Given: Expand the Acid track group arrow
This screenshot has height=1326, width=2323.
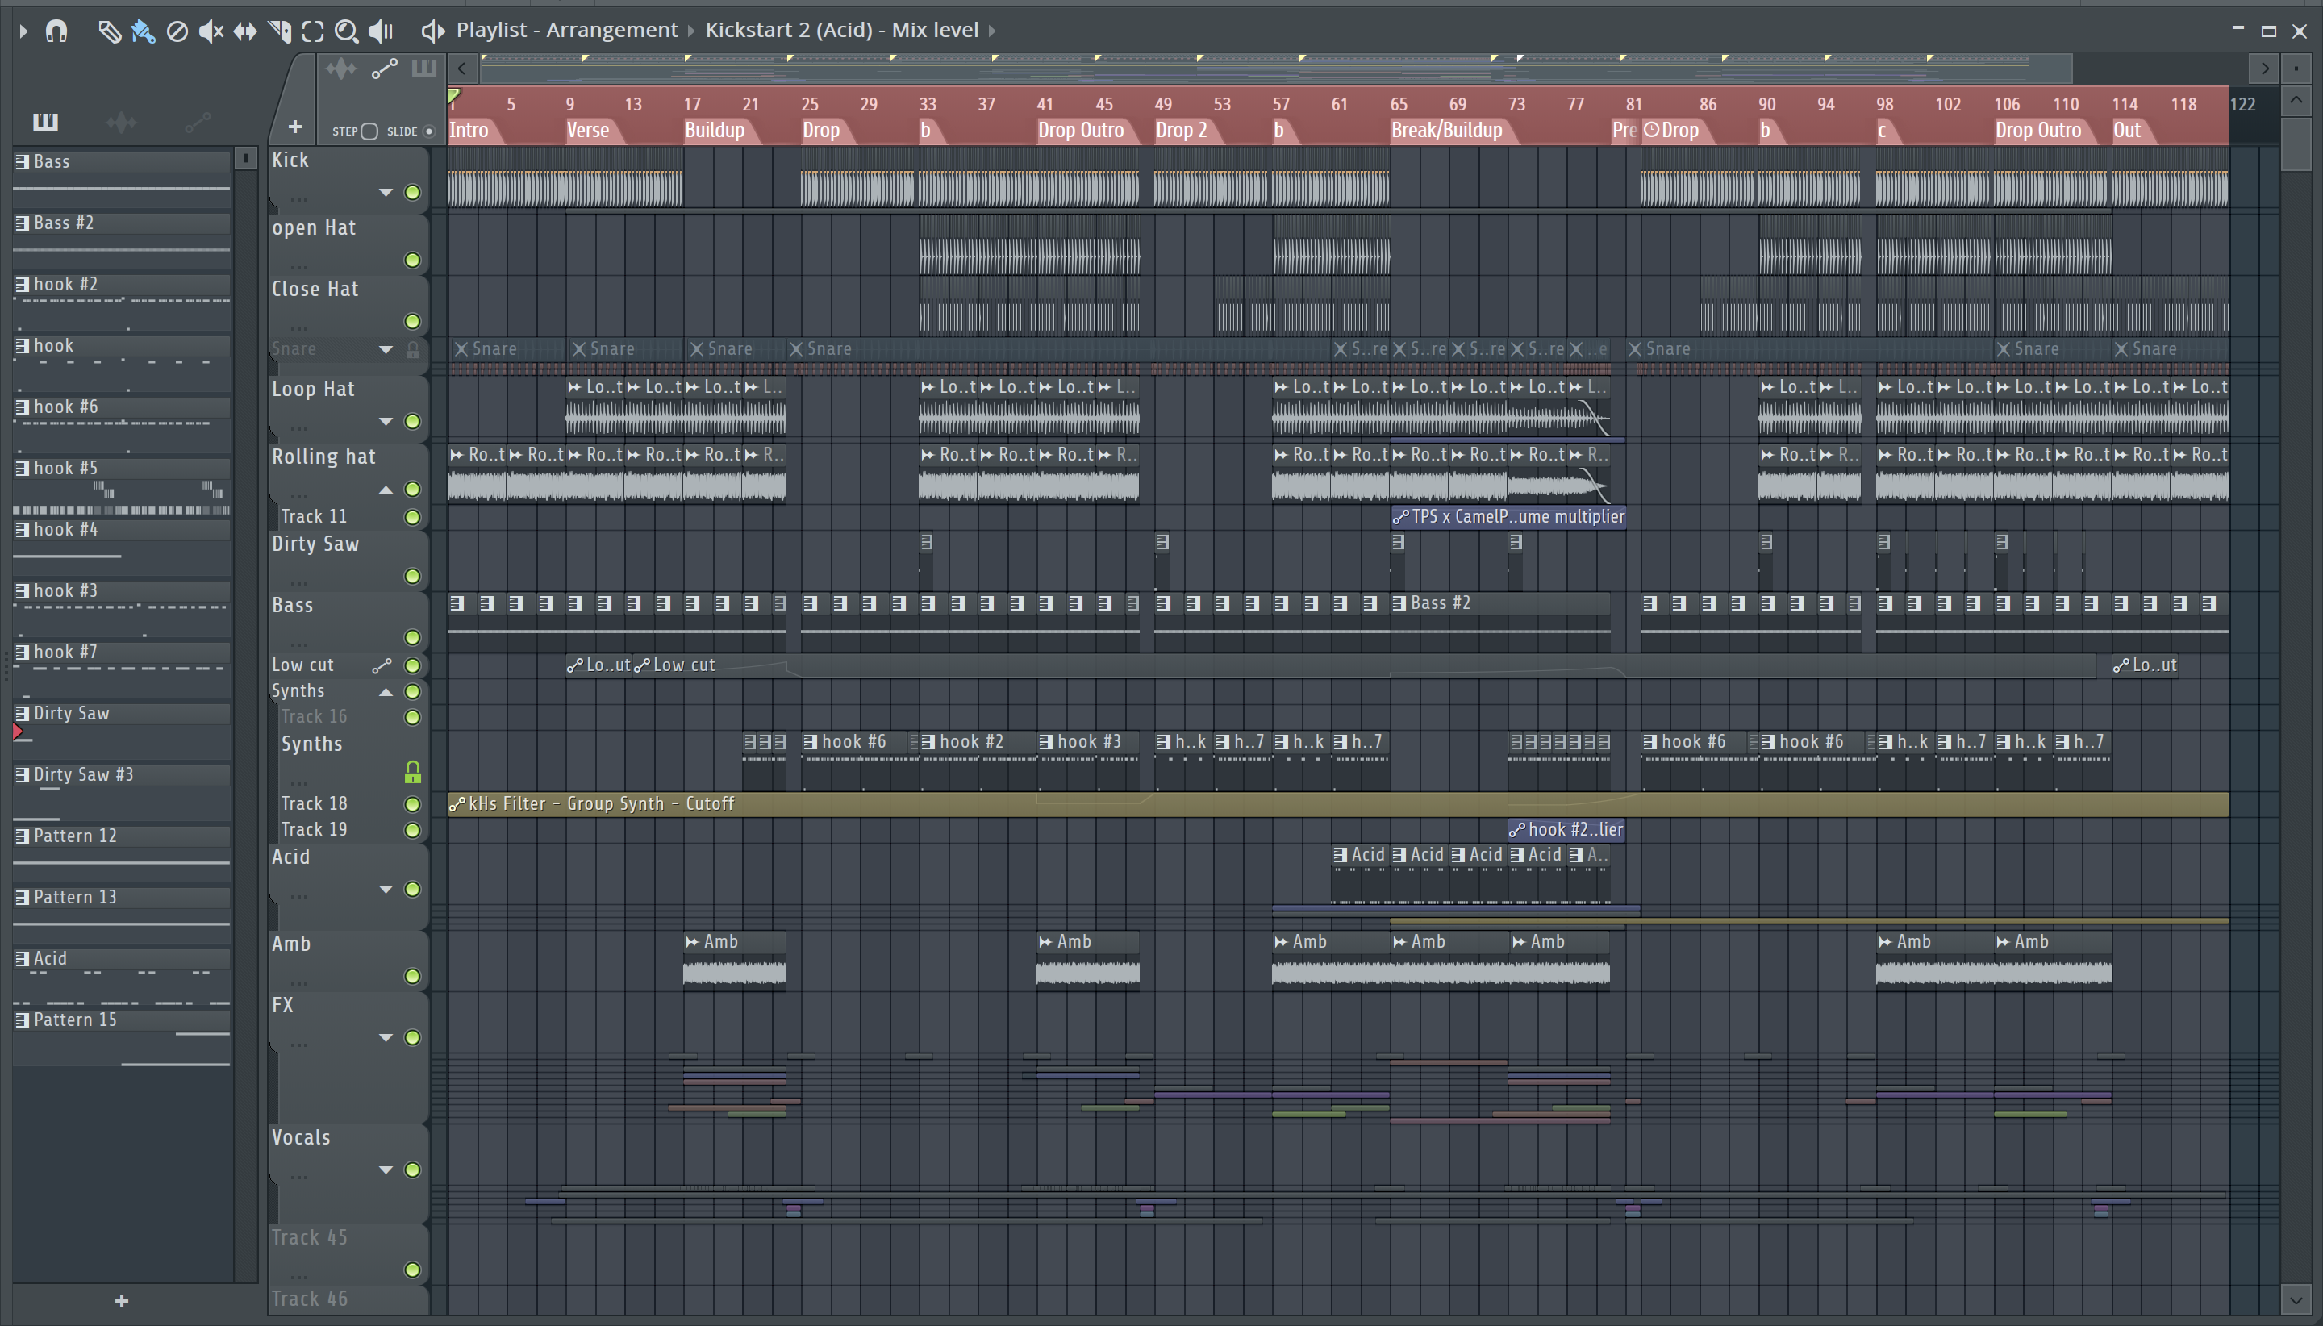Looking at the screenshot, I should [386, 889].
